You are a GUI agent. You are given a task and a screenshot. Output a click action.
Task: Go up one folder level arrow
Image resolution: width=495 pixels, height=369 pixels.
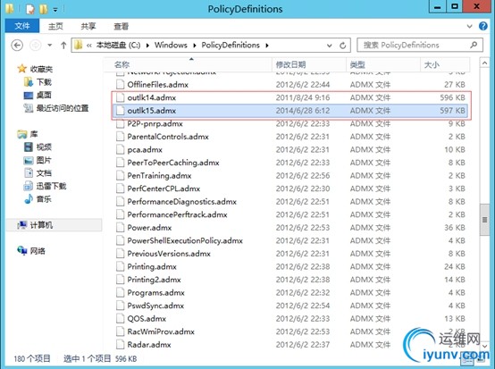point(63,46)
